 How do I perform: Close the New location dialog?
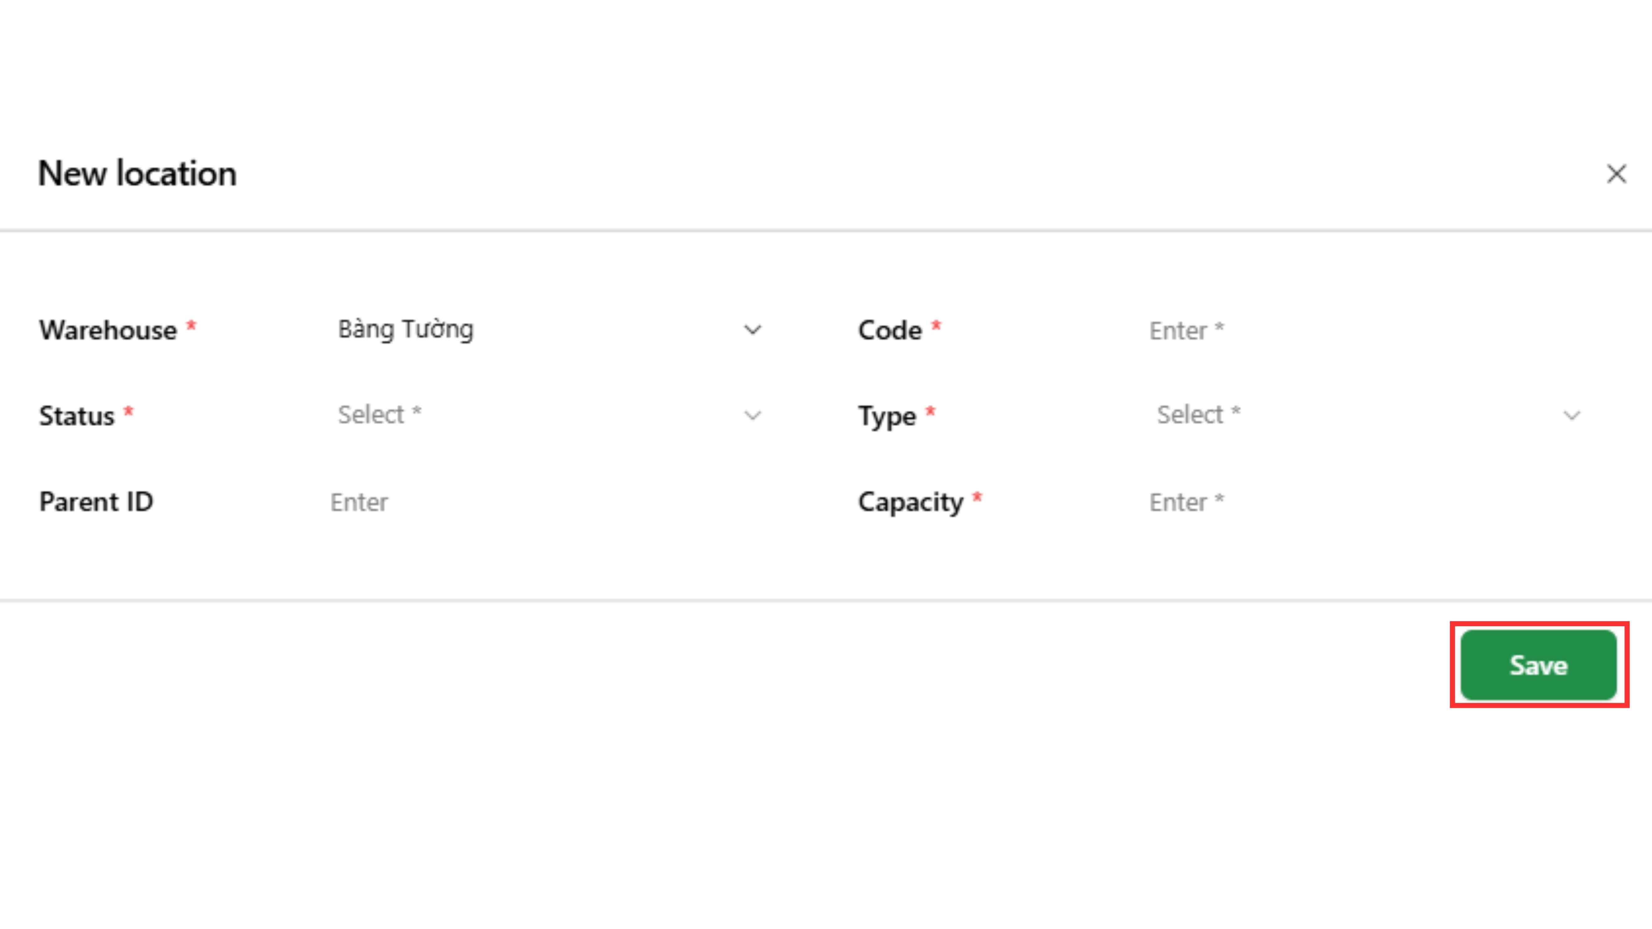pyautogui.click(x=1616, y=174)
